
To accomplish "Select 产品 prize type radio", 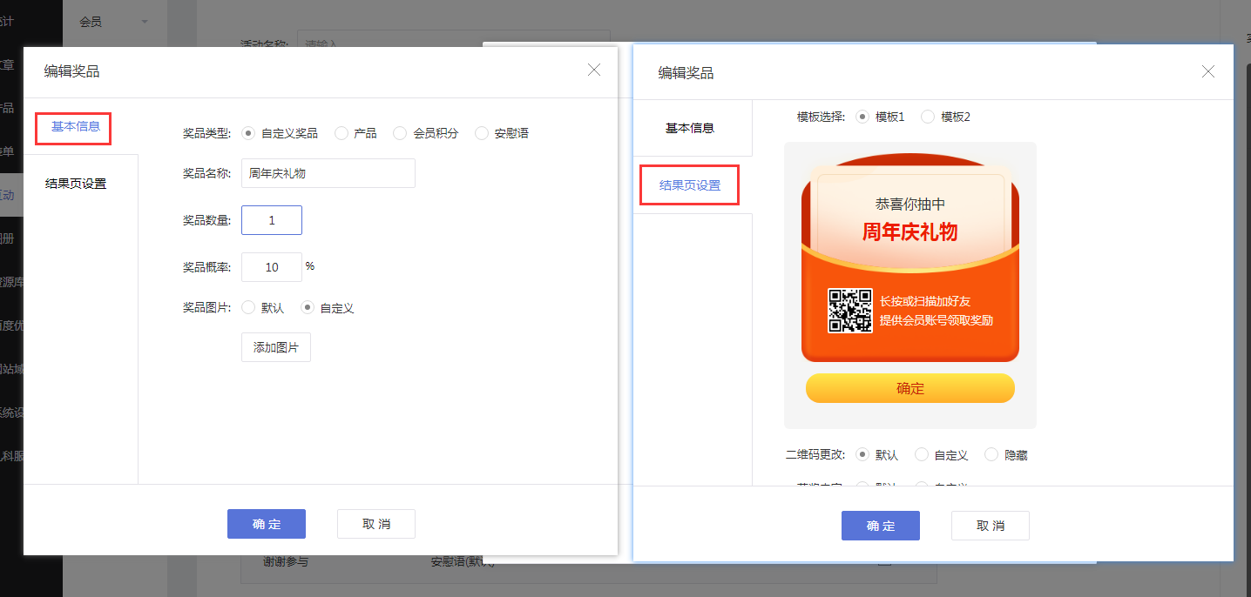I will point(341,133).
